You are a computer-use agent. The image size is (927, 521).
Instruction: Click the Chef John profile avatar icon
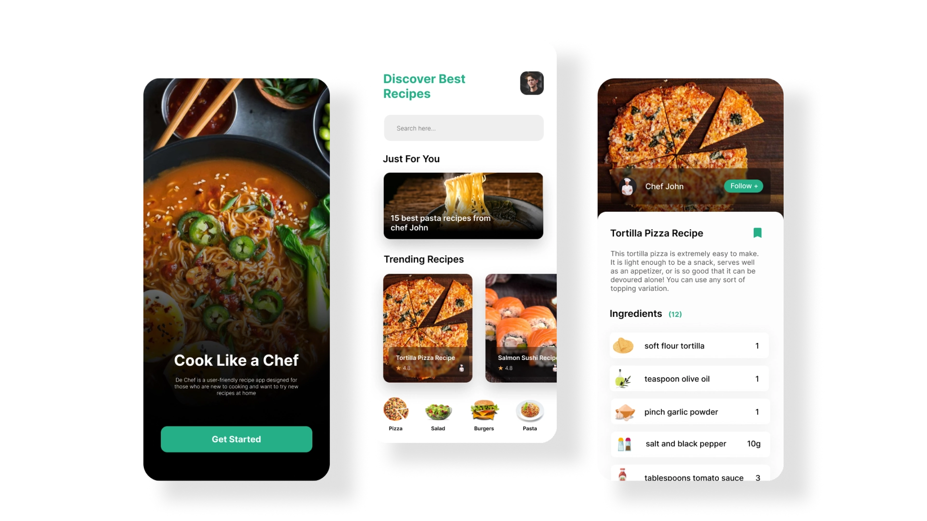click(627, 186)
